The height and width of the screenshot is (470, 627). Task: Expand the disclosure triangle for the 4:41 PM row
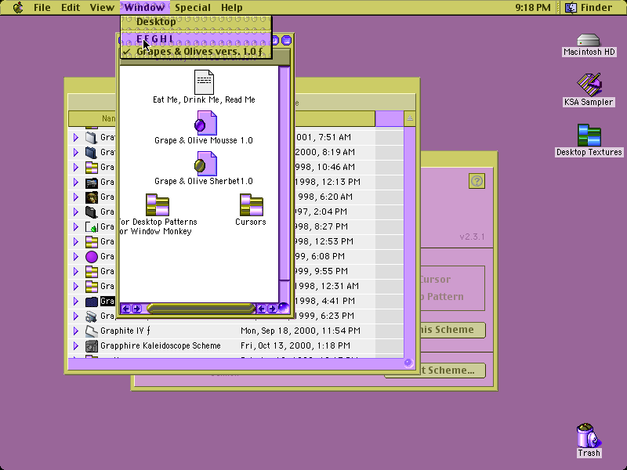tap(76, 302)
